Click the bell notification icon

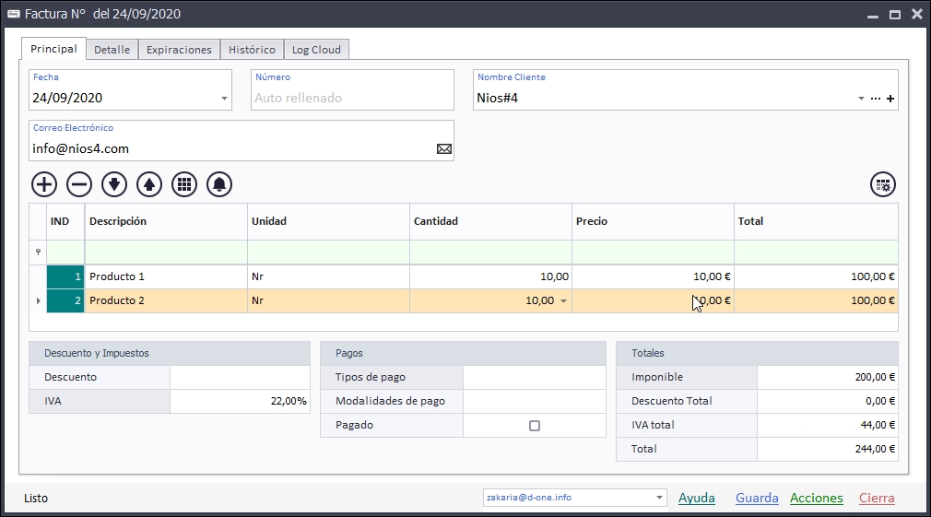tap(219, 184)
